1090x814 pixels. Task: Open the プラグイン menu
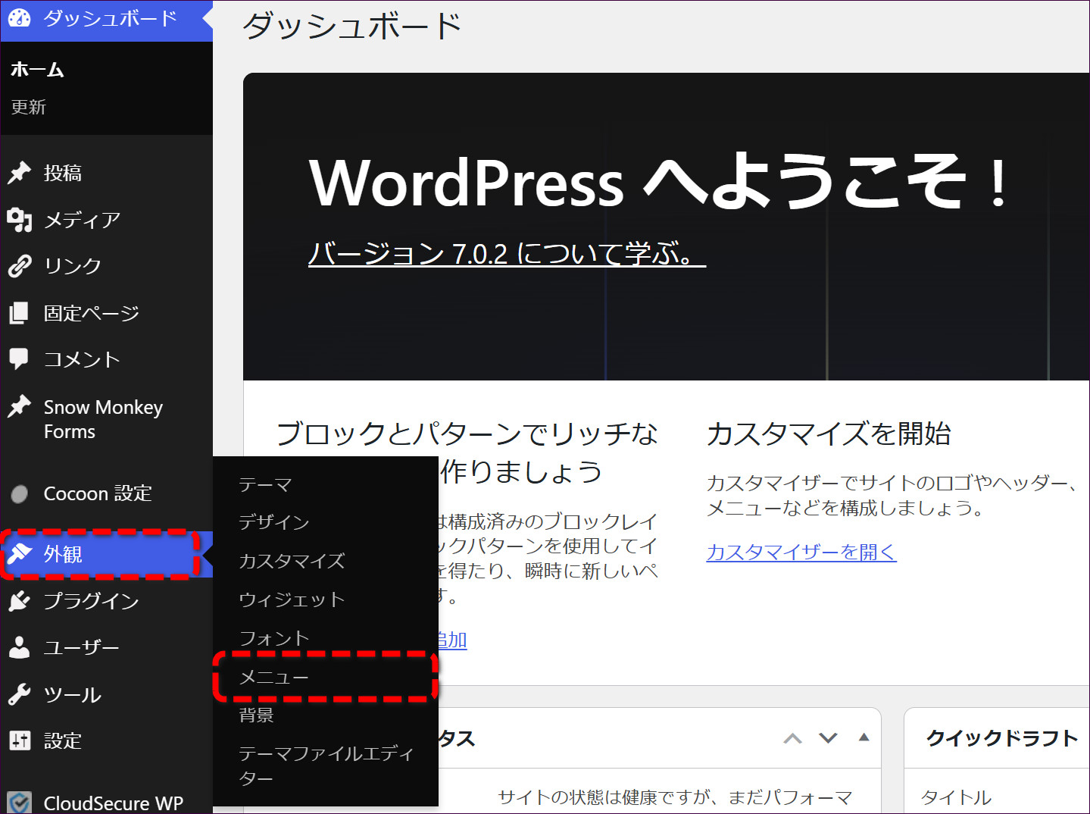pyautogui.click(x=106, y=601)
